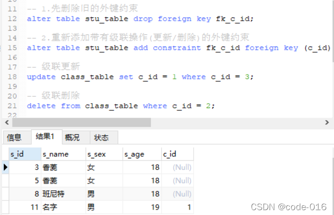
Task: Click the (Null) c_id cell in s_id 5 row
Action: click(178, 181)
